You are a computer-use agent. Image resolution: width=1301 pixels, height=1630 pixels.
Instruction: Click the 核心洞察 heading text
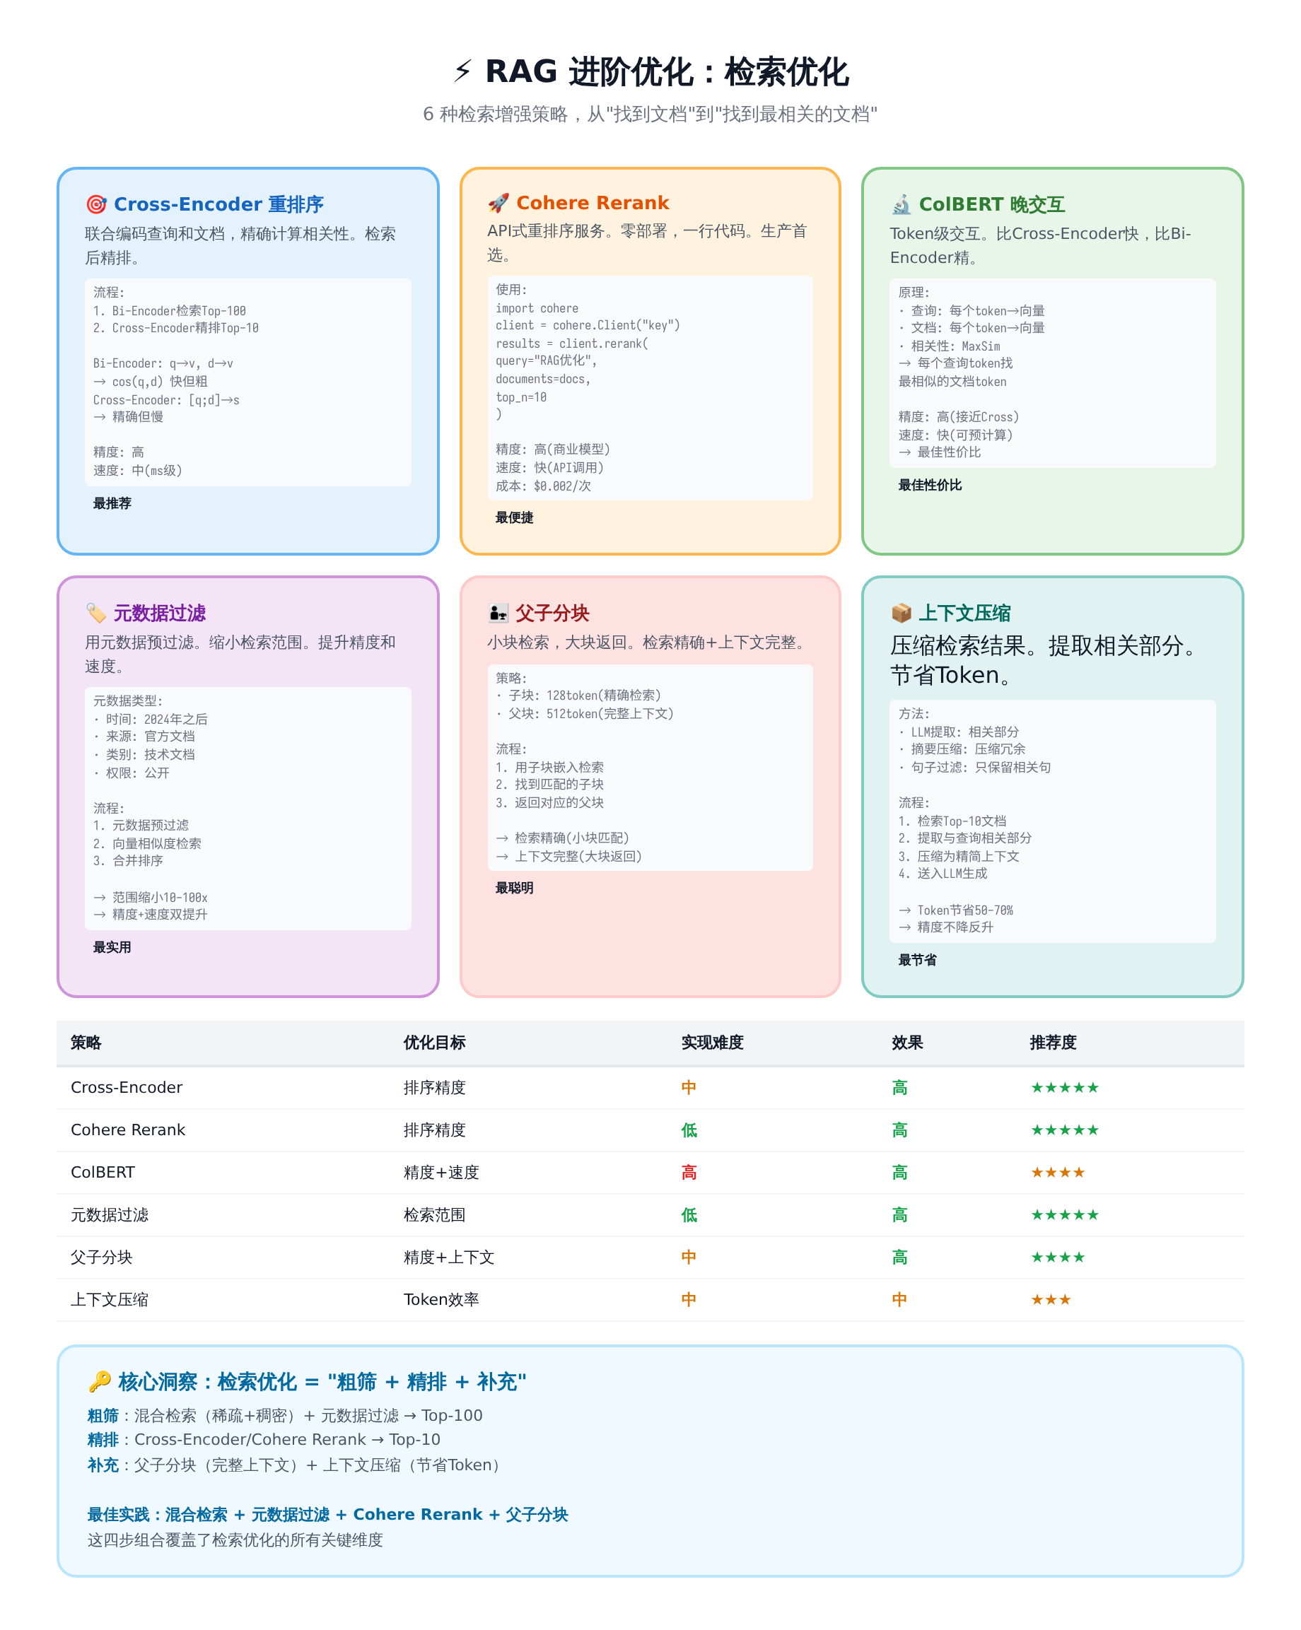[x=322, y=1382]
